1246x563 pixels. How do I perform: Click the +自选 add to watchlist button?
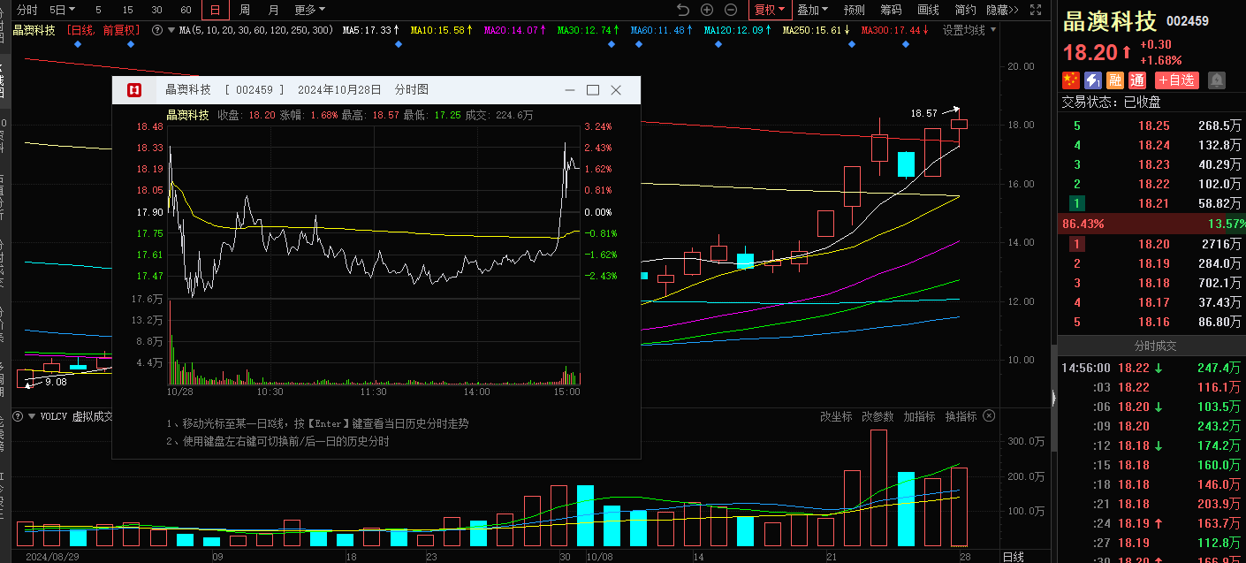(1176, 80)
